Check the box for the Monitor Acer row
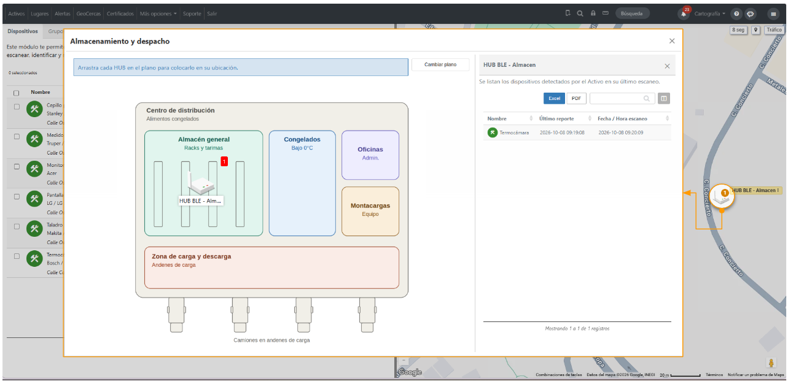The image size is (788, 384). coord(17,166)
